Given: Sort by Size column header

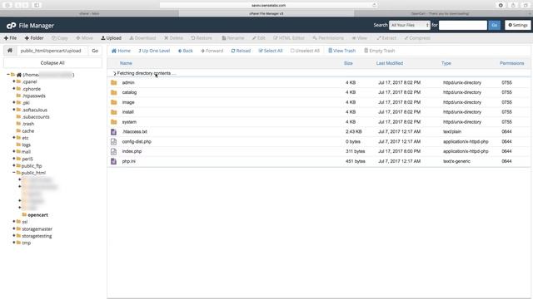Looking at the screenshot, I should (348, 63).
